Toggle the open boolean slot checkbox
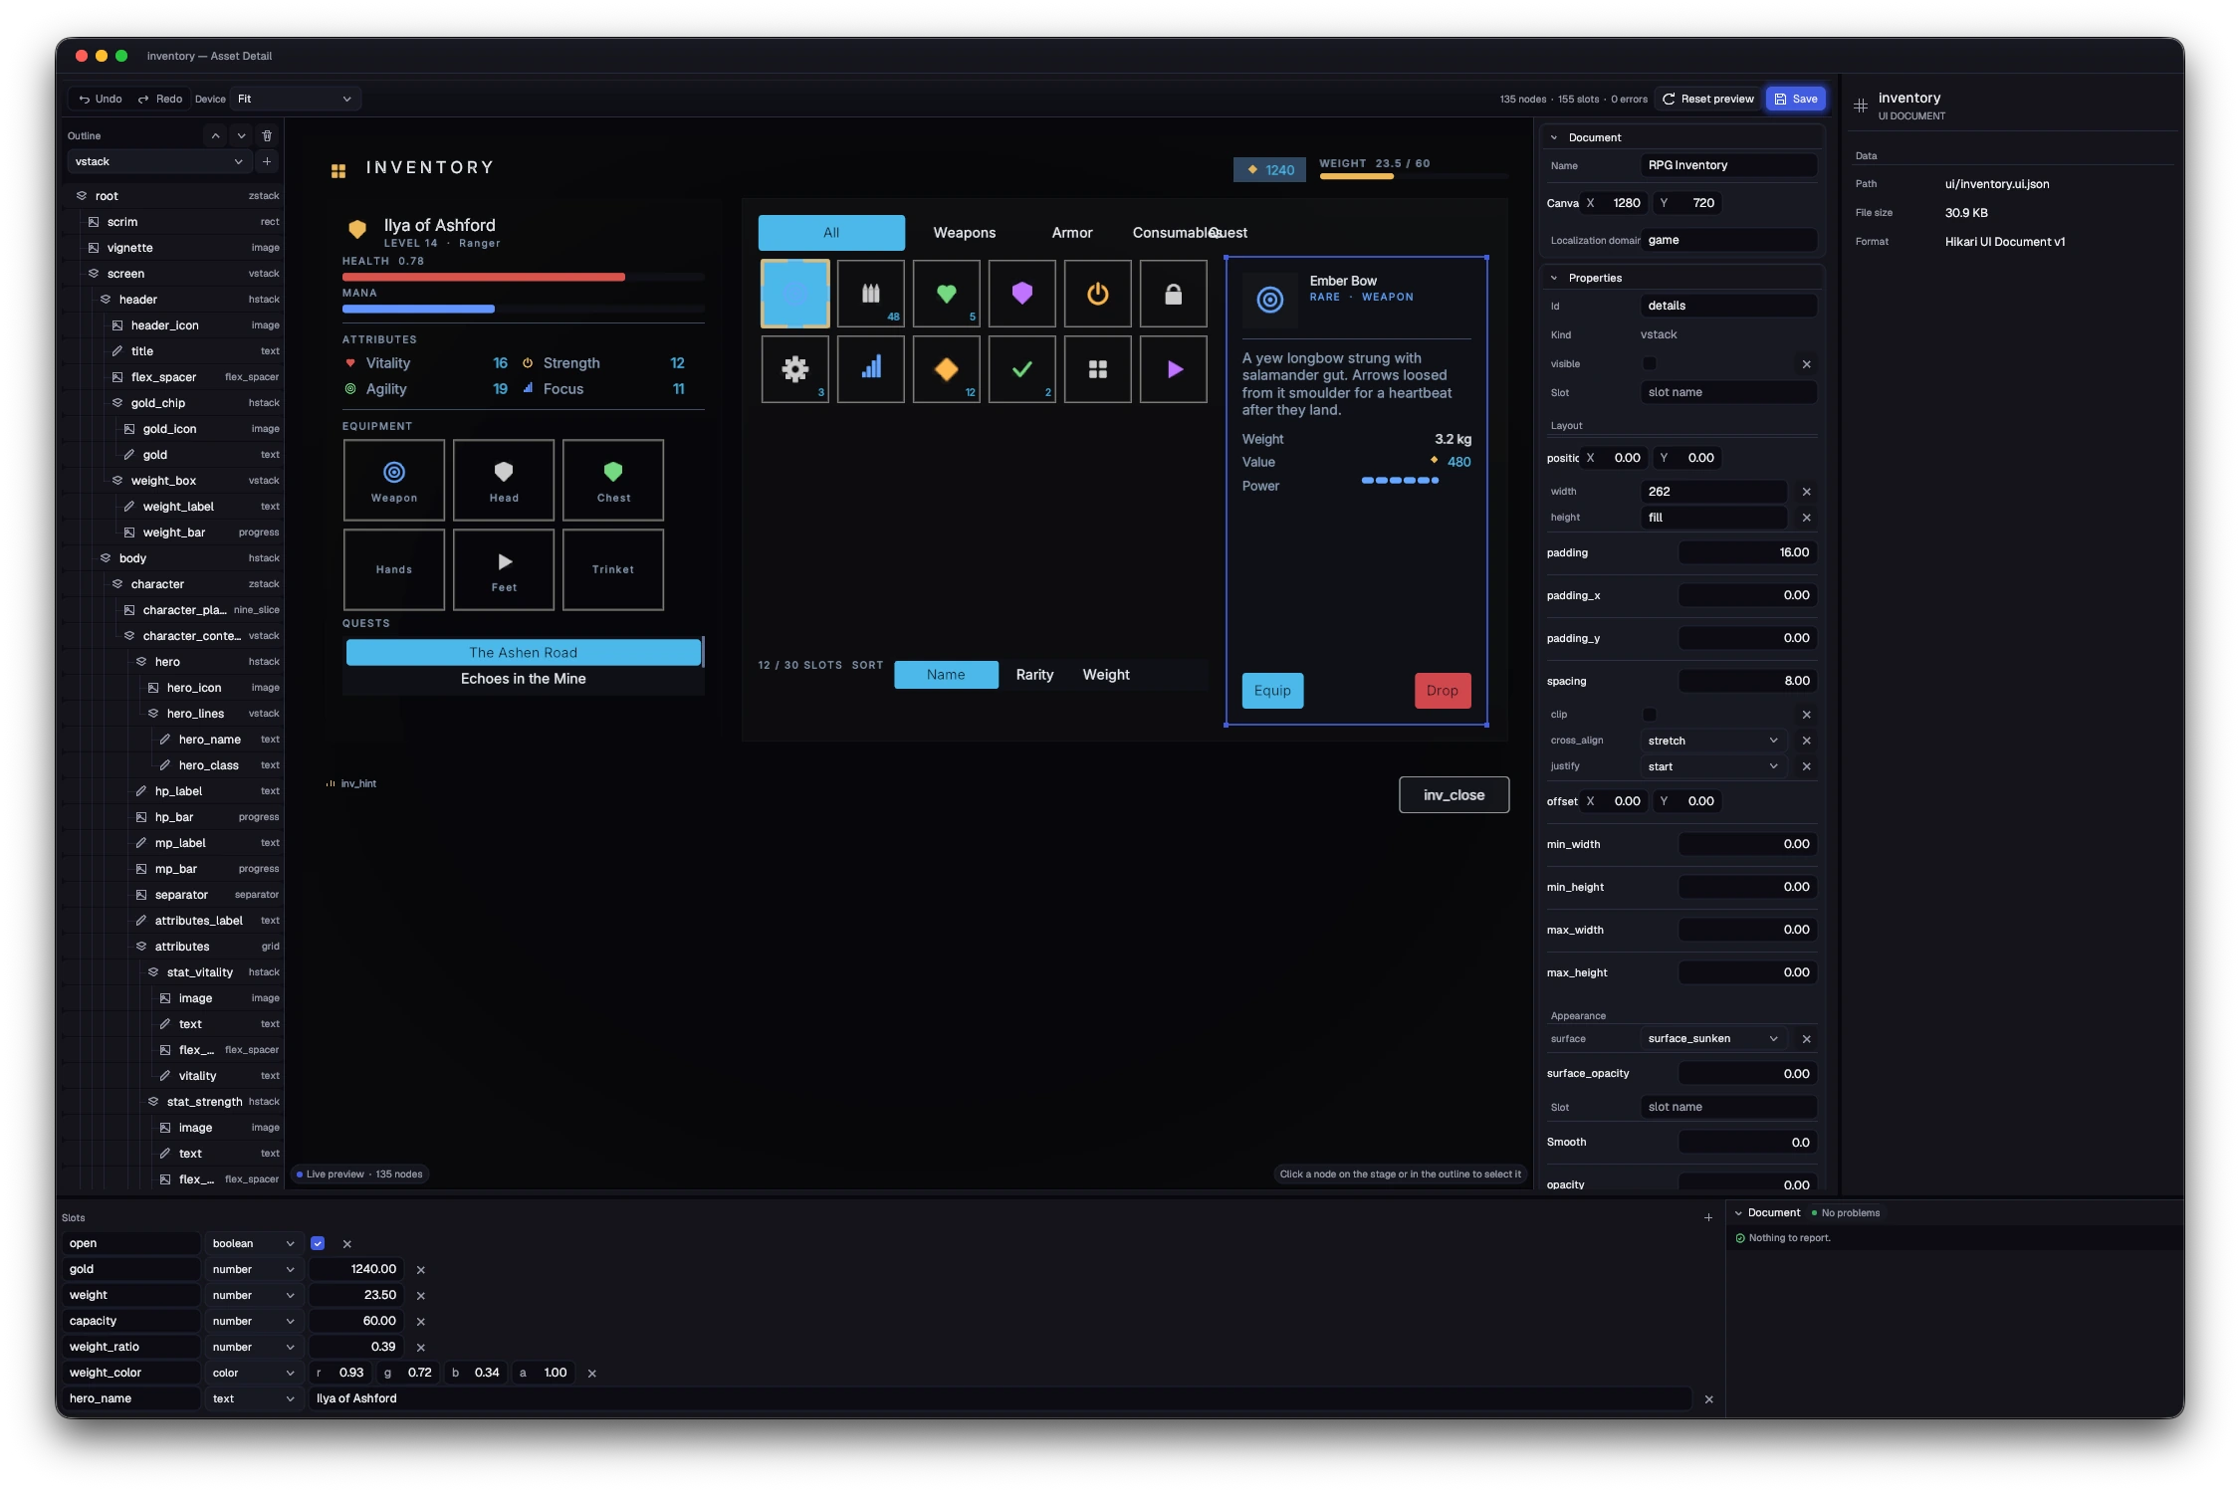 318,1243
